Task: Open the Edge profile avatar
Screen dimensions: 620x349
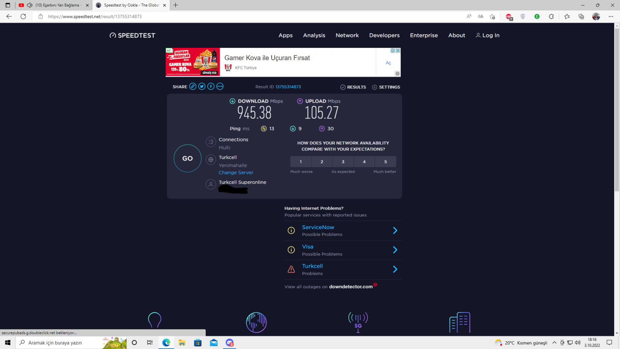Action: 596,17
